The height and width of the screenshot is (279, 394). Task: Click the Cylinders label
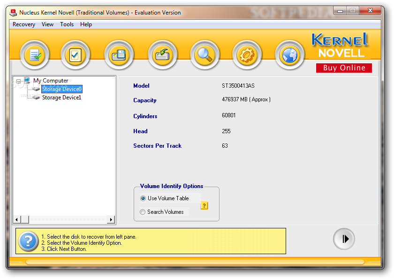145,116
